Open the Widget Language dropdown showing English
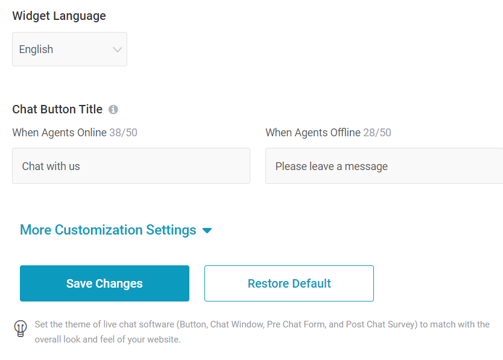The height and width of the screenshot is (360, 503). click(x=69, y=49)
